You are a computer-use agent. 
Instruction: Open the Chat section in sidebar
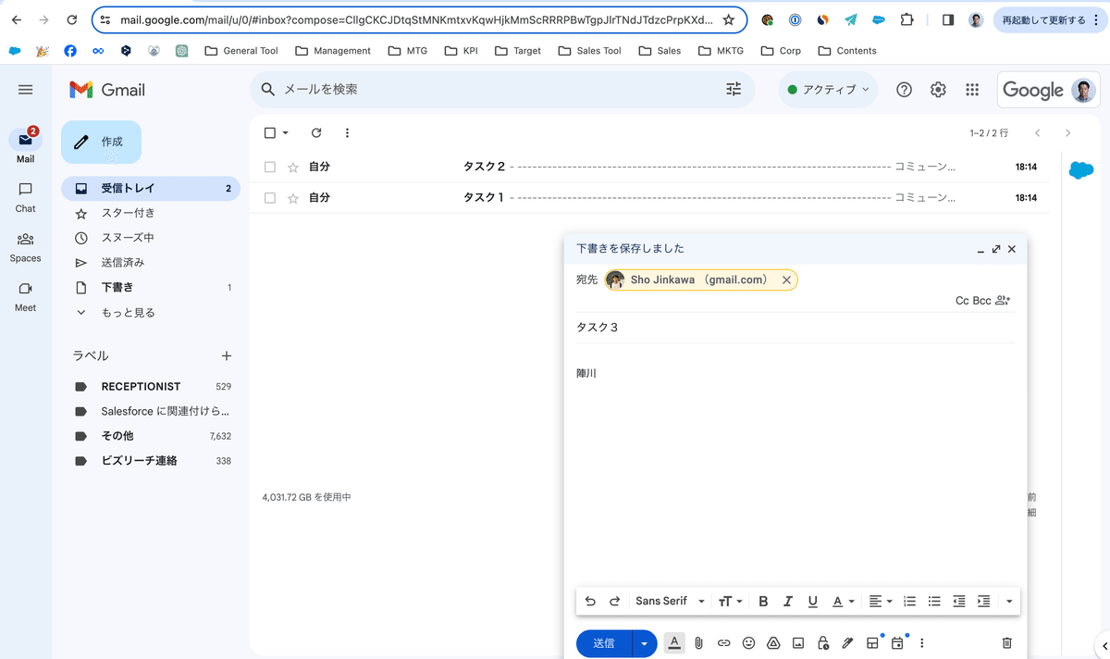26,196
